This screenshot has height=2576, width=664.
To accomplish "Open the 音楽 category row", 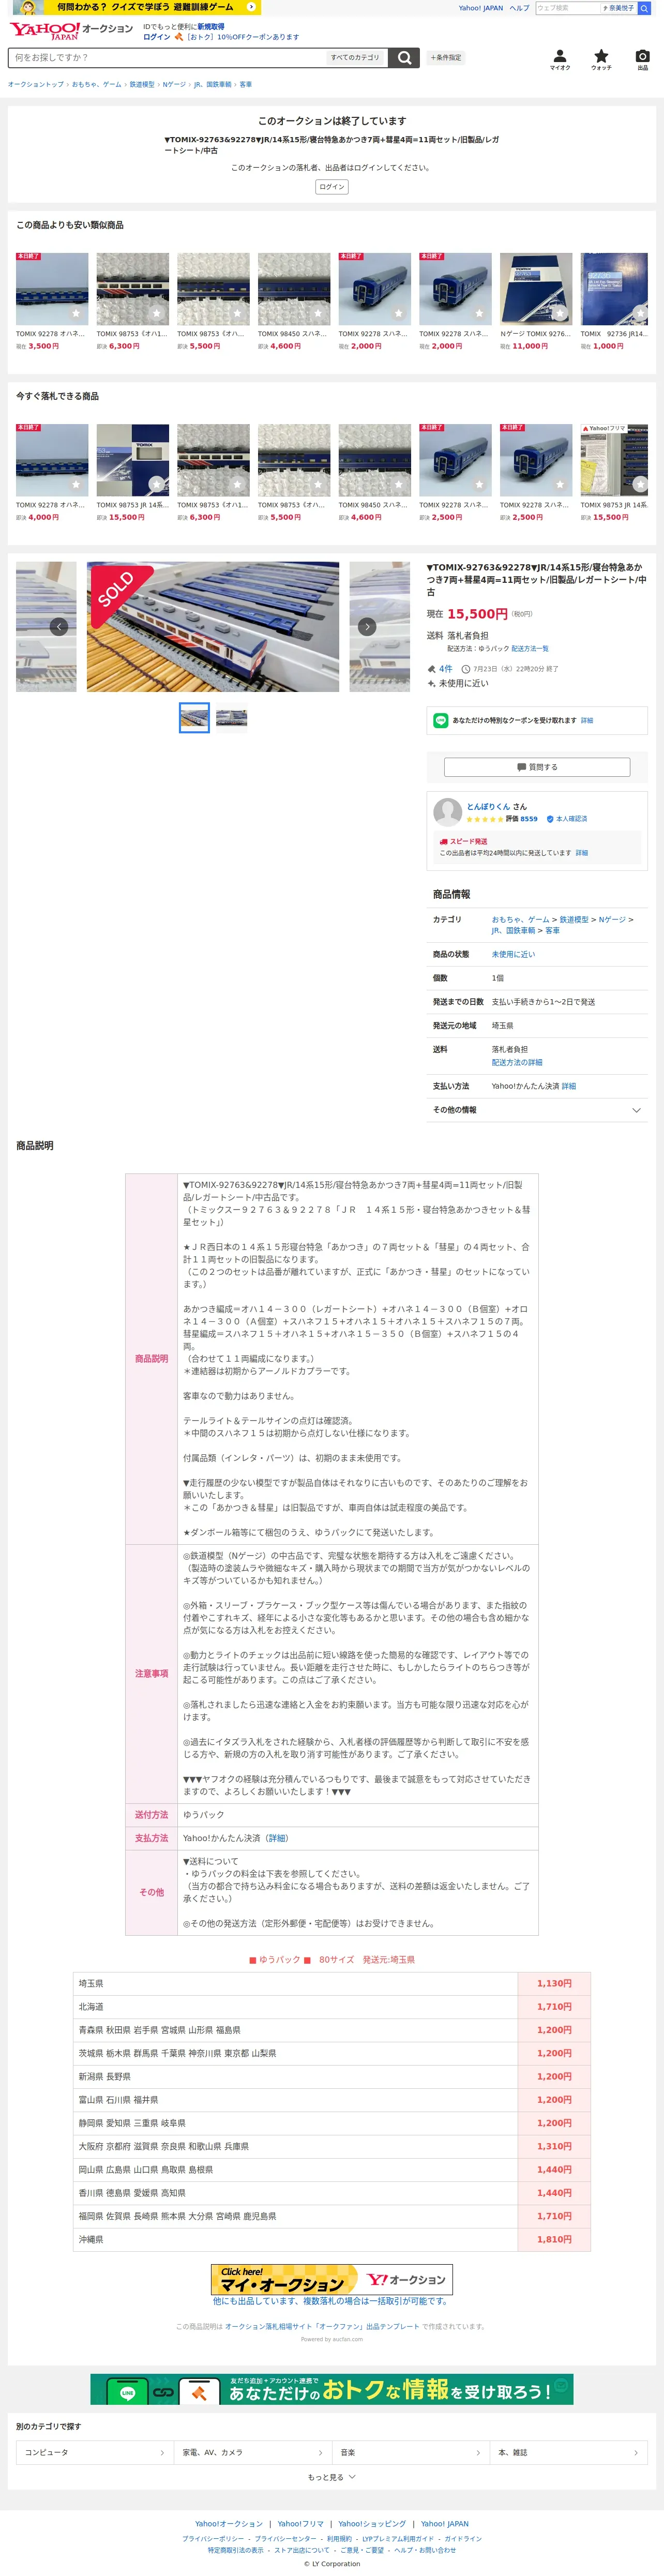I will point(411,2452).
